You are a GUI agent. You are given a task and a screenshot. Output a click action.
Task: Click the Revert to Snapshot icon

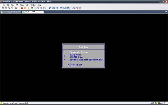tap(41, 8)
